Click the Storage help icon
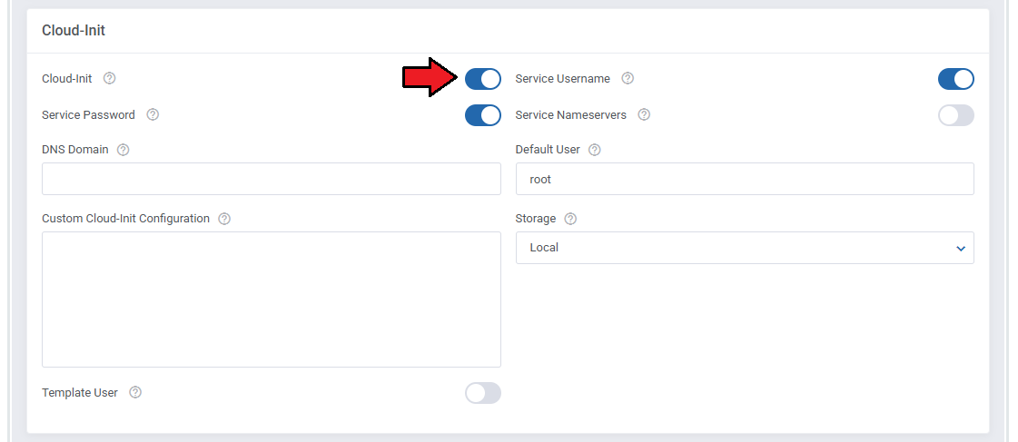The height and width of the screenshot is (442, 1018). [570, 219]
